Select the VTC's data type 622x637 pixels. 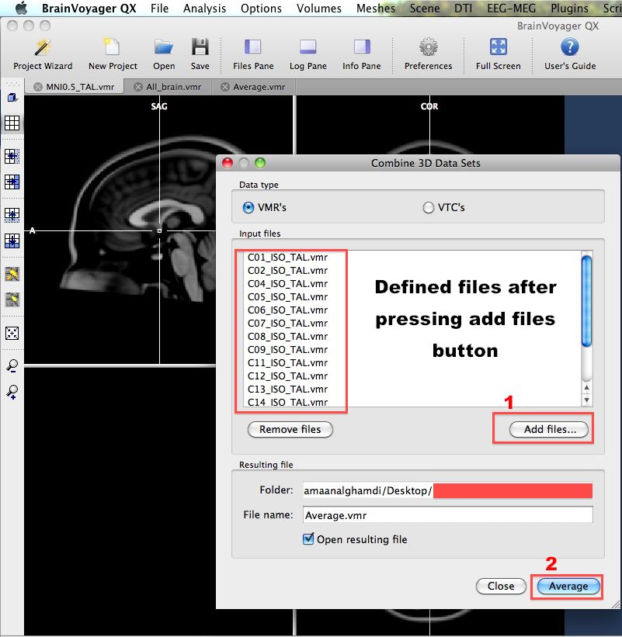pyautogui.click(x=428, y=207)
